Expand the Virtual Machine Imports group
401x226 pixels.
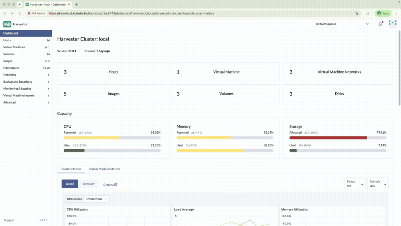coord(49,96)
